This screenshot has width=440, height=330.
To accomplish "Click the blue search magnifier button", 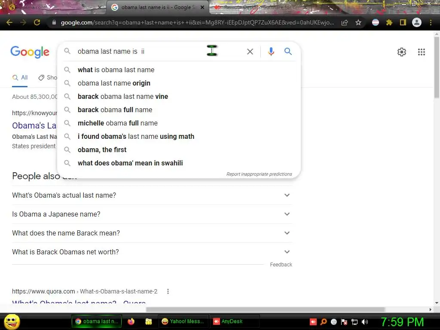I will pyautogui.click(x=288, y=52).
